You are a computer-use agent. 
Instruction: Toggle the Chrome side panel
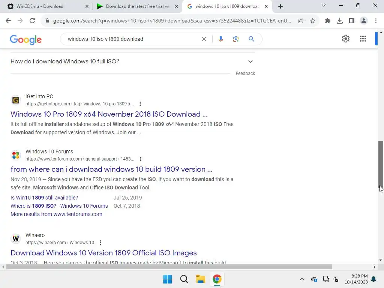coord(352,21)
